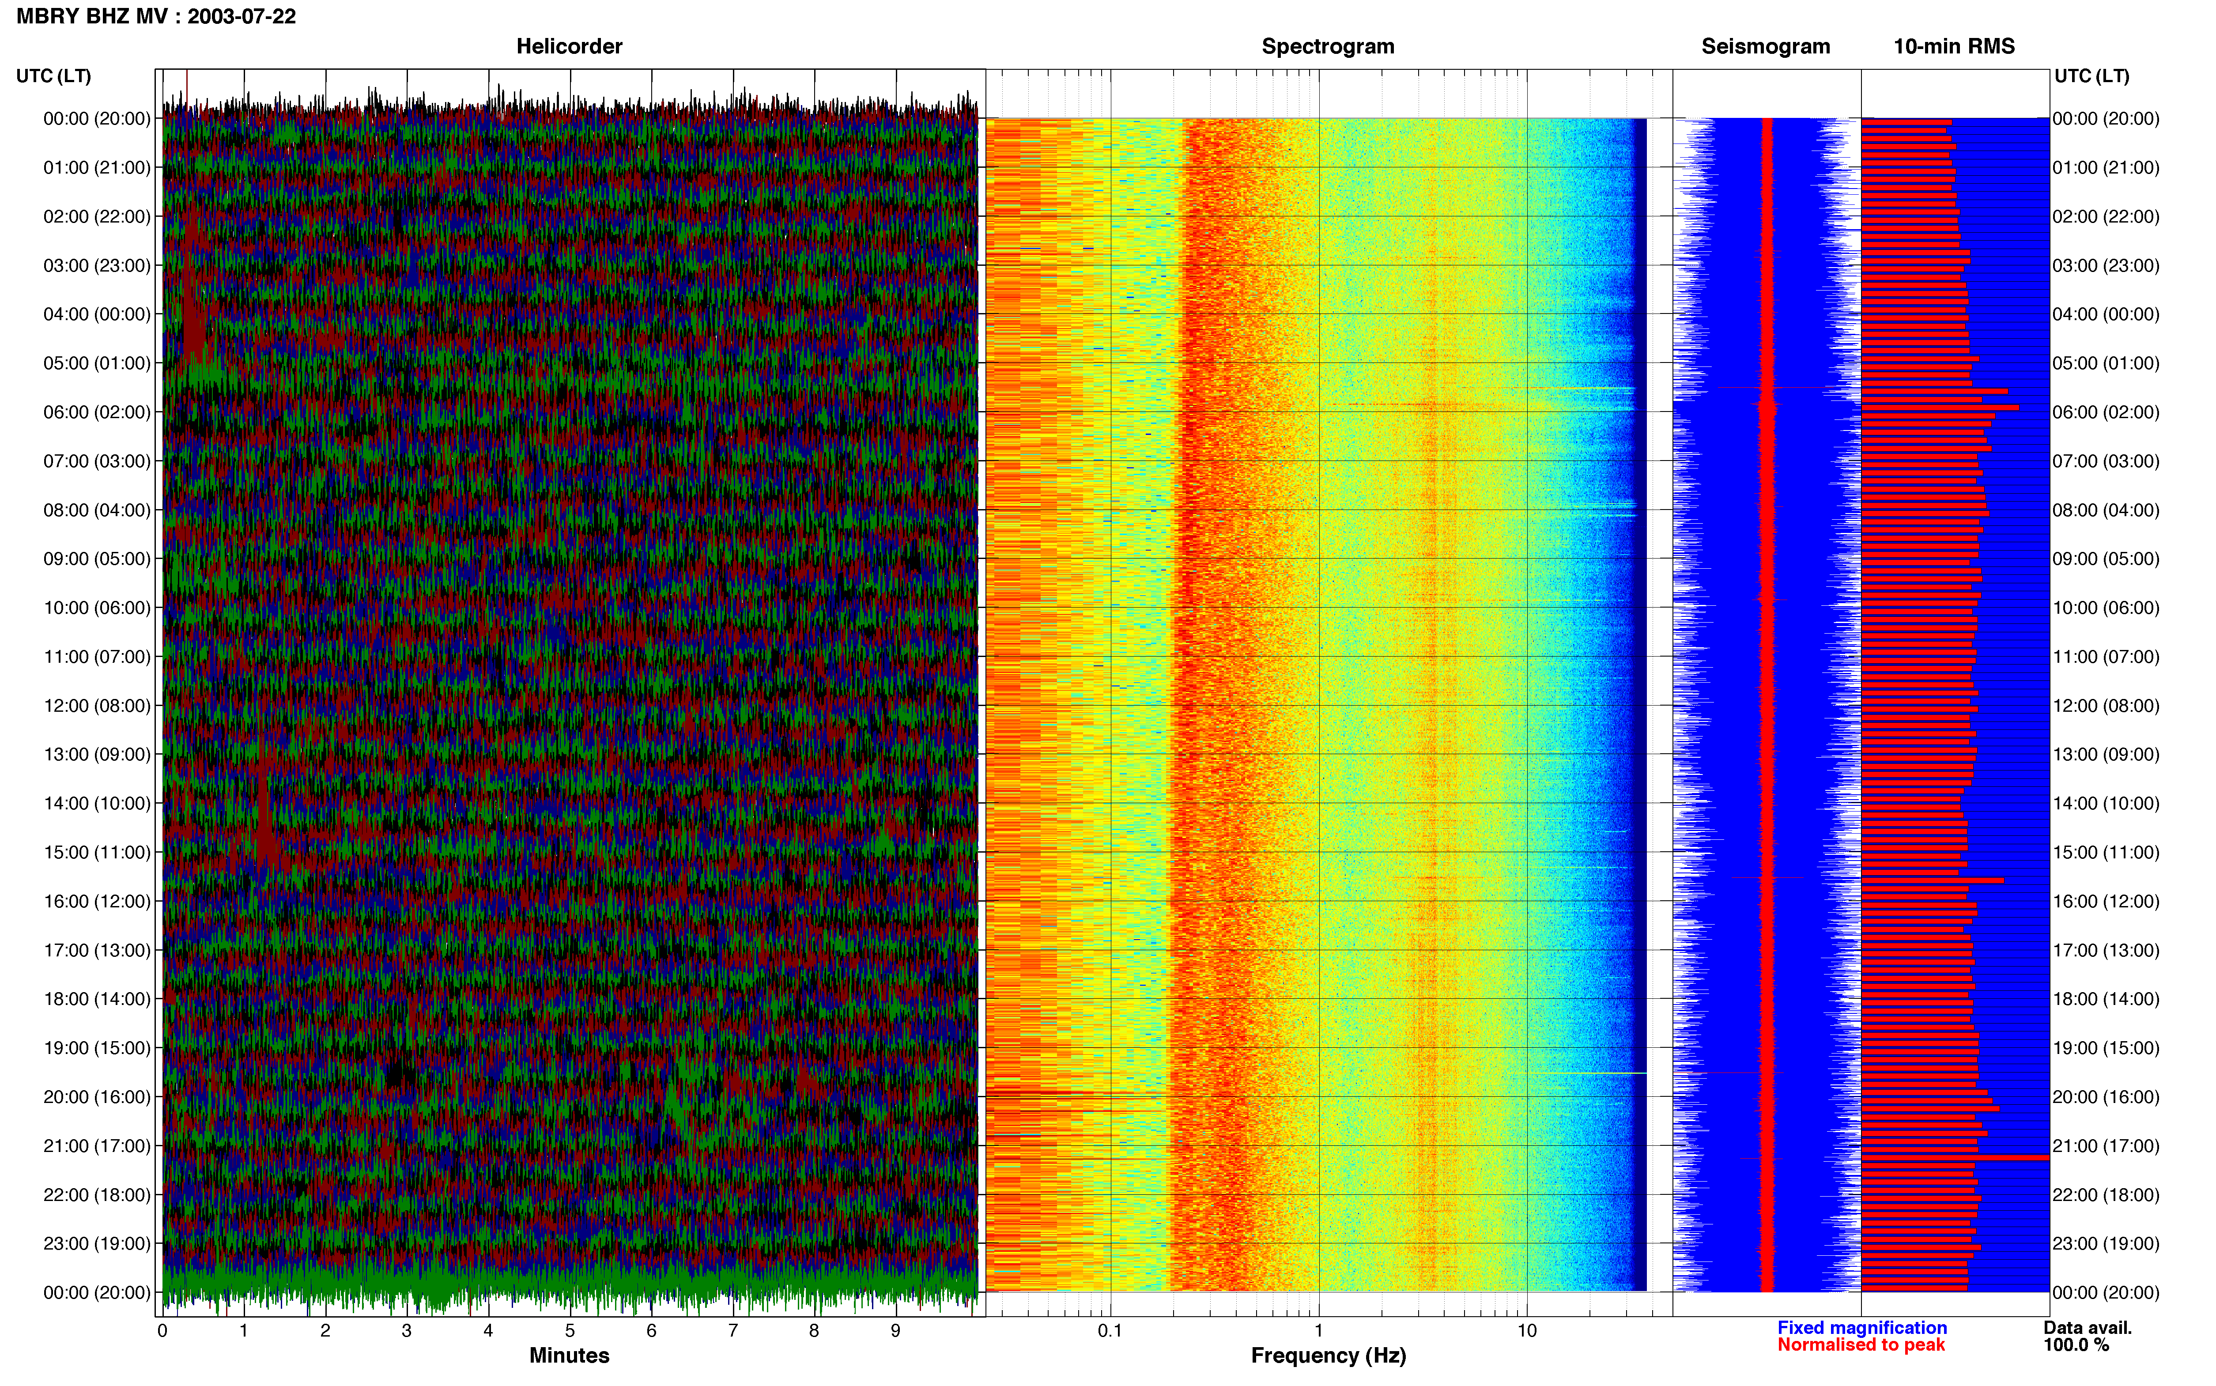2216x1386 pixels.
Task: Click the red seismogram spike before 16:00
Action: click(1768, 877)
